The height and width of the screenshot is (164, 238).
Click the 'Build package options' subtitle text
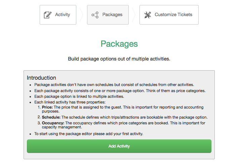(119, 59)
